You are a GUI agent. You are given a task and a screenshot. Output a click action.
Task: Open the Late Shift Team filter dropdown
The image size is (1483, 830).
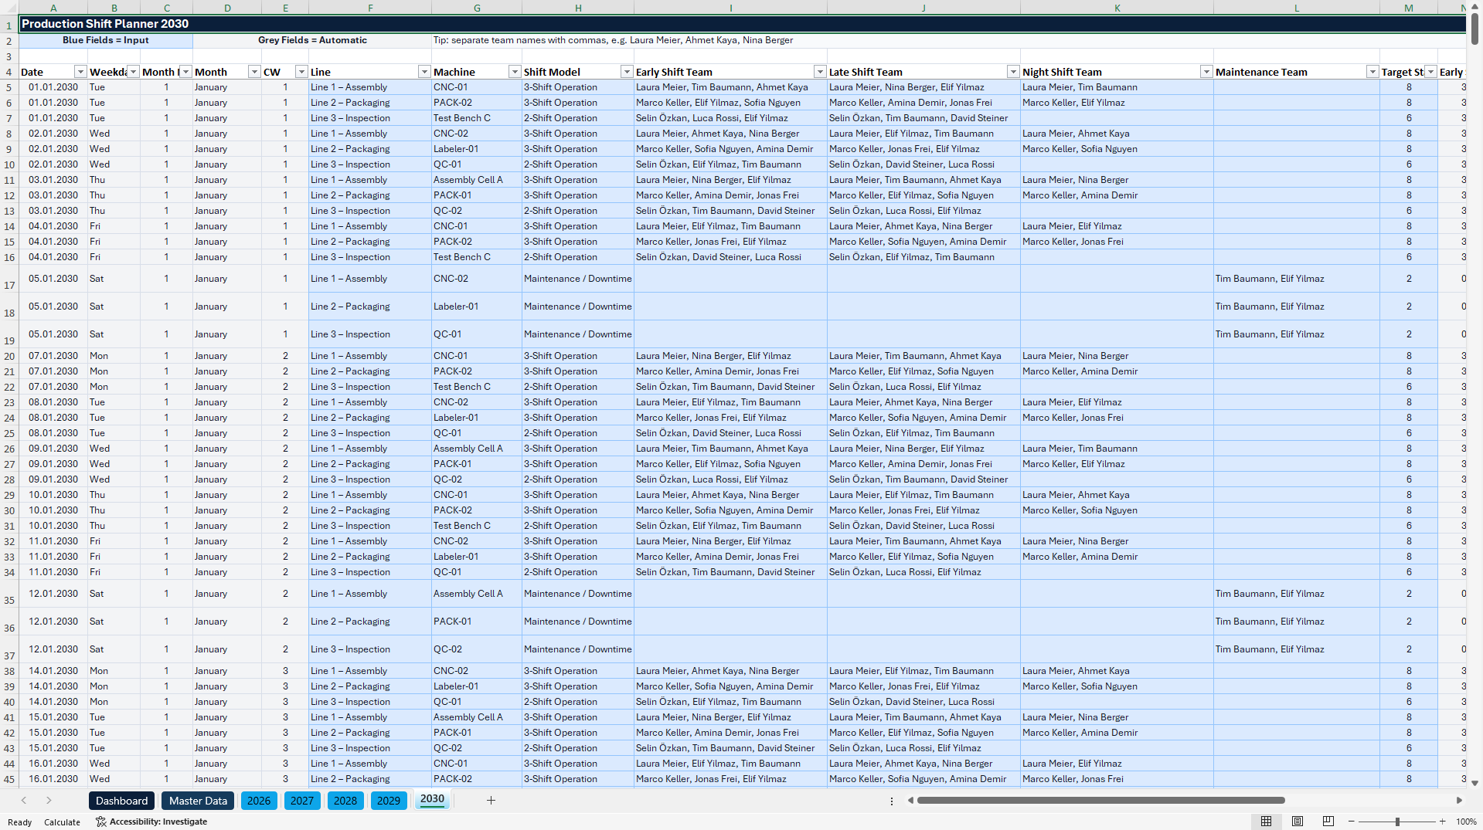click(x=1013, y=72)
